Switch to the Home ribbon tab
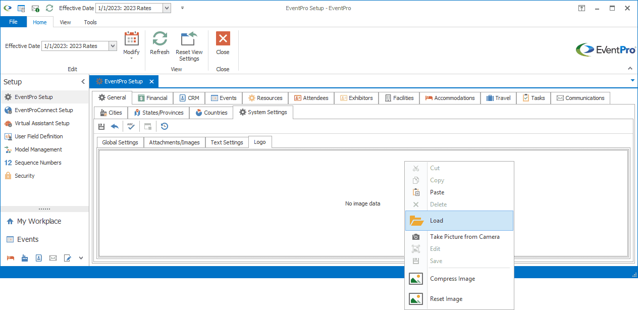The image size is (638, 310). point(40,22)
